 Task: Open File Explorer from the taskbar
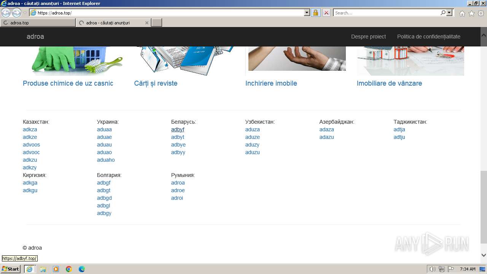pos(43,269)
